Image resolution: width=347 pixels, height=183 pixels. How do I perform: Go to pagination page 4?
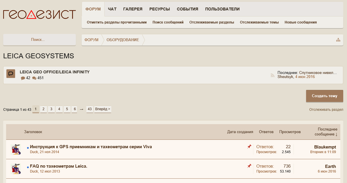point(59,109)
